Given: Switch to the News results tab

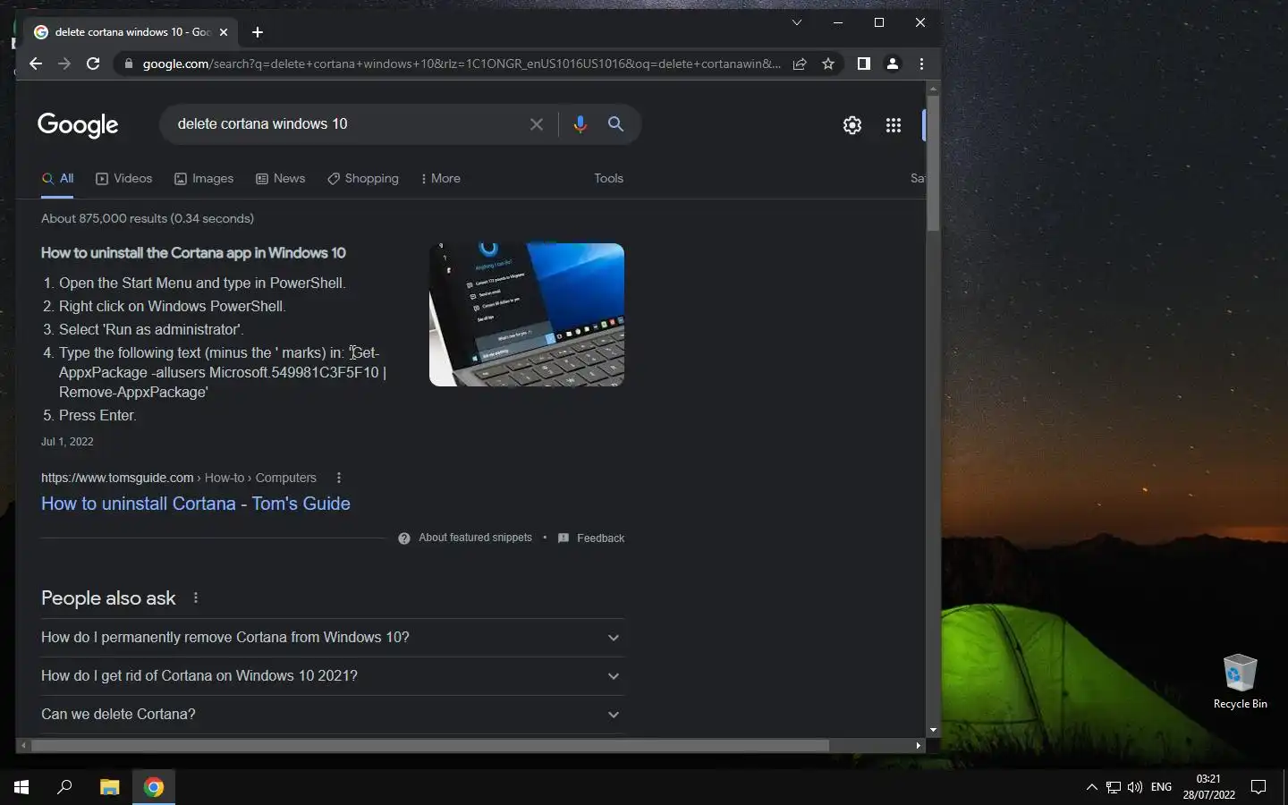Looking at the screenshot, I should point(281,179).
